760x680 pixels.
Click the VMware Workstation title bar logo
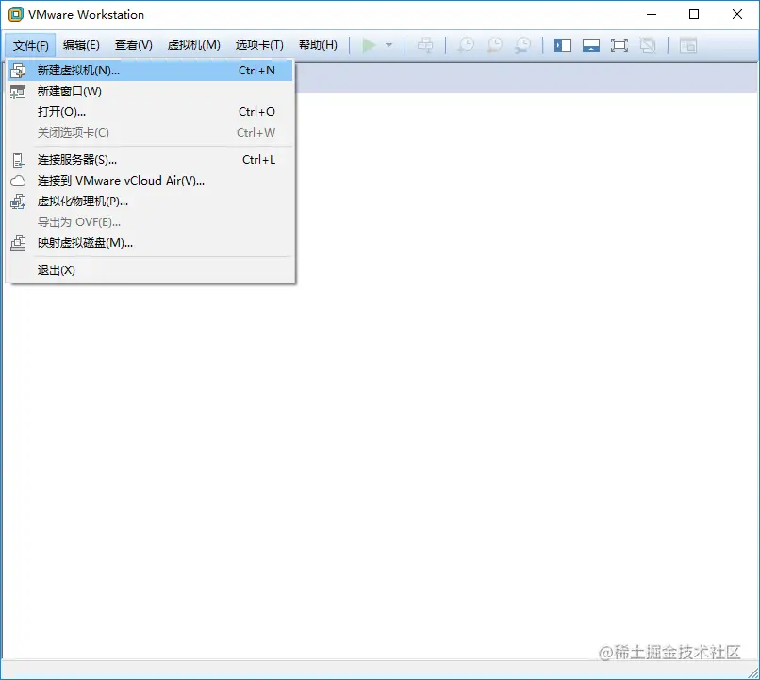(x=15, y=14)
